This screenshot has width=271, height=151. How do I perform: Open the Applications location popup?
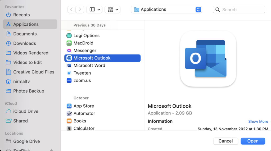click(166, 10)
